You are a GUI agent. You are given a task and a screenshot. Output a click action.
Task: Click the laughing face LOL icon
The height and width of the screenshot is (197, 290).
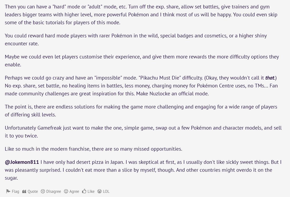(x=99, y=191)
